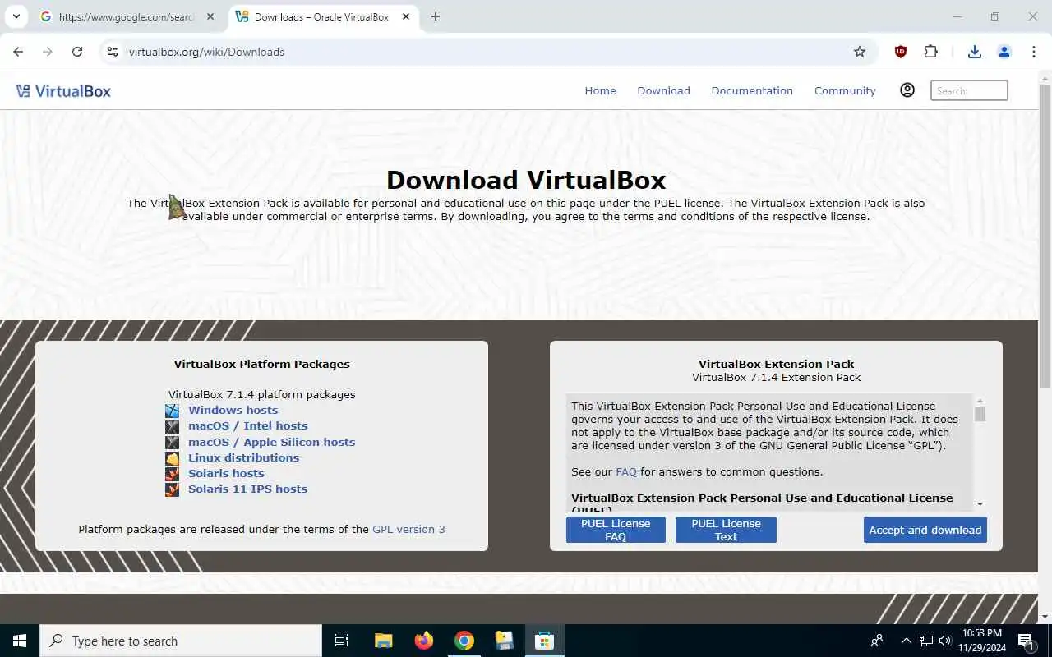Image resolution: width=1052 pixels, height=657 pixels.
Task: Open the GPL version 3 link
Action: (x=408, y=530)
